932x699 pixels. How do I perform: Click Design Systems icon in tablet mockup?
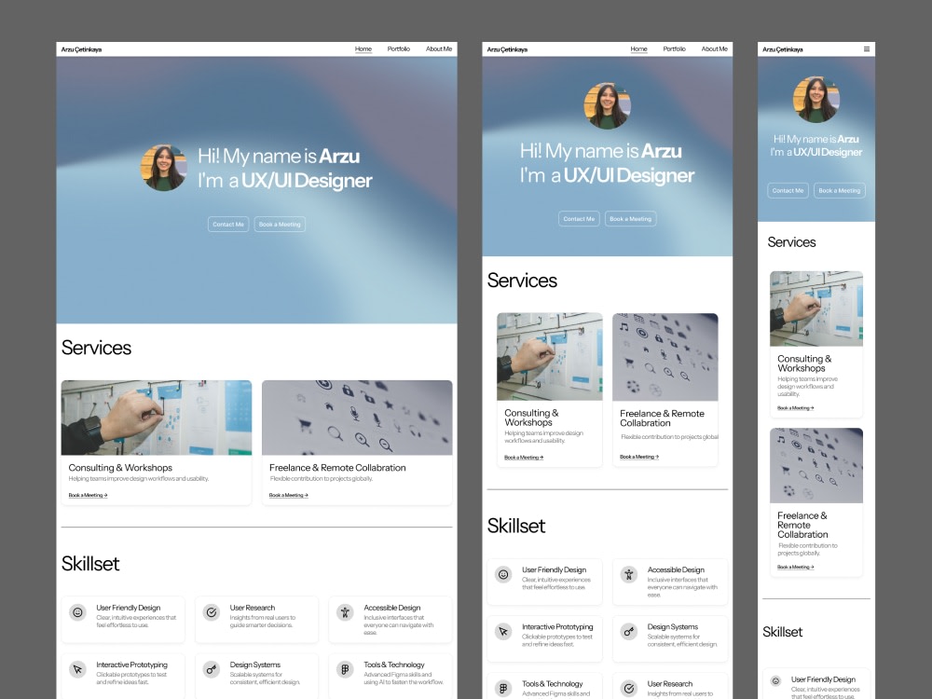coord(629,631)
